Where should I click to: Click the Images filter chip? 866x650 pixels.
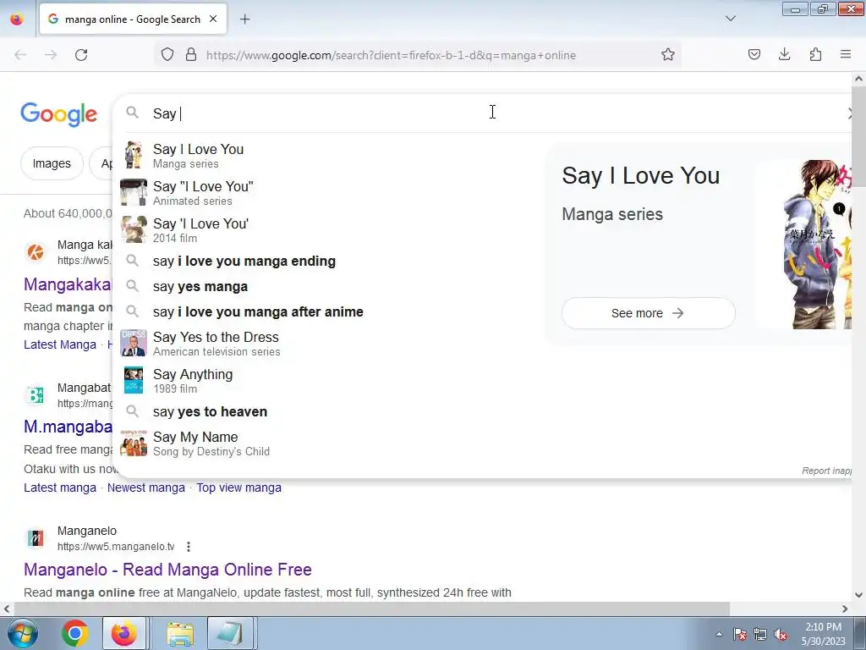click(52, 163)
